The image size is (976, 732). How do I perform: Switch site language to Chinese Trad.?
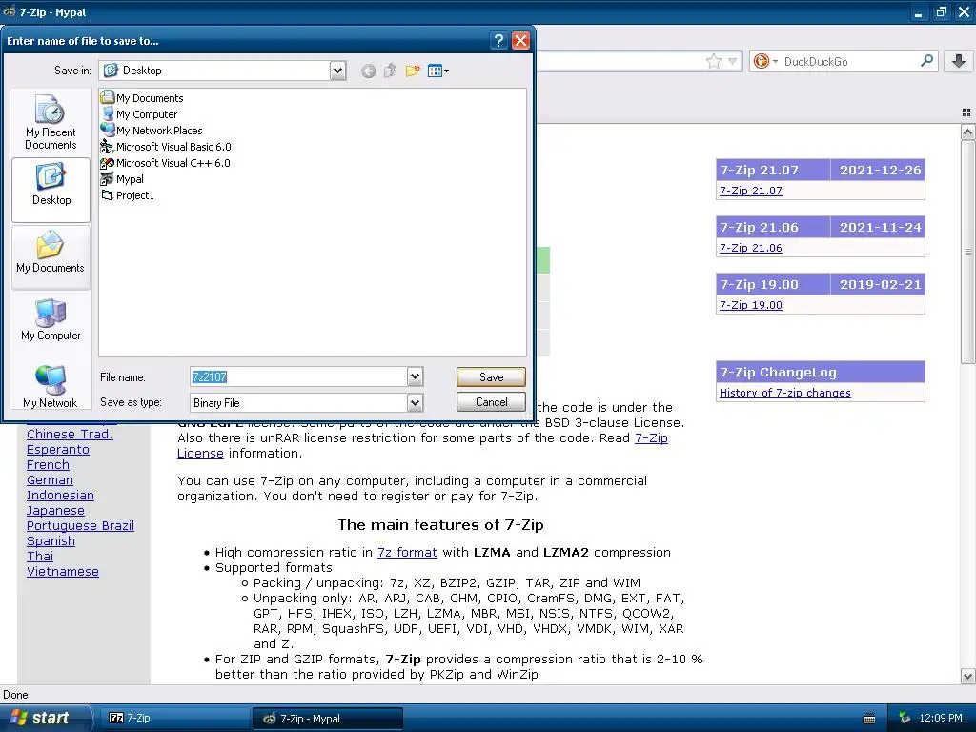click(70, 434)
